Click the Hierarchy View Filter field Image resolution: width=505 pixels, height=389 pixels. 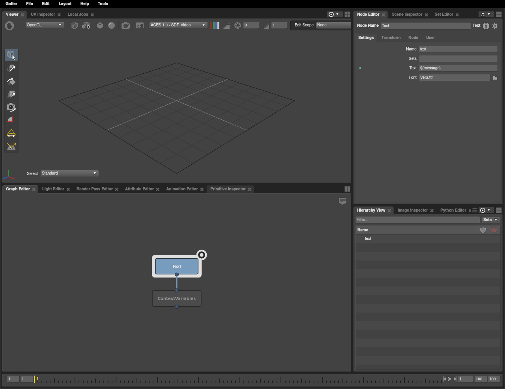[417, 220]
